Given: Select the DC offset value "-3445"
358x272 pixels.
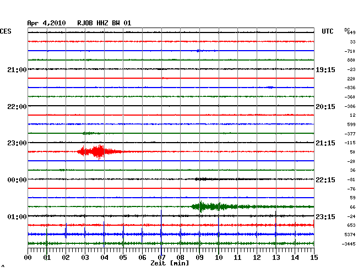Looking at the screenshot, I should pos(349,244).
